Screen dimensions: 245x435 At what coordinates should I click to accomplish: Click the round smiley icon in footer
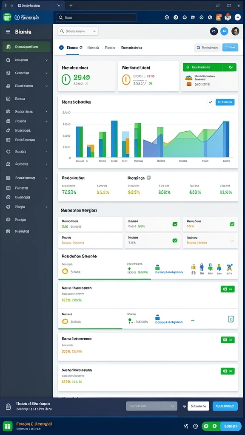click(x=195, y=426)
